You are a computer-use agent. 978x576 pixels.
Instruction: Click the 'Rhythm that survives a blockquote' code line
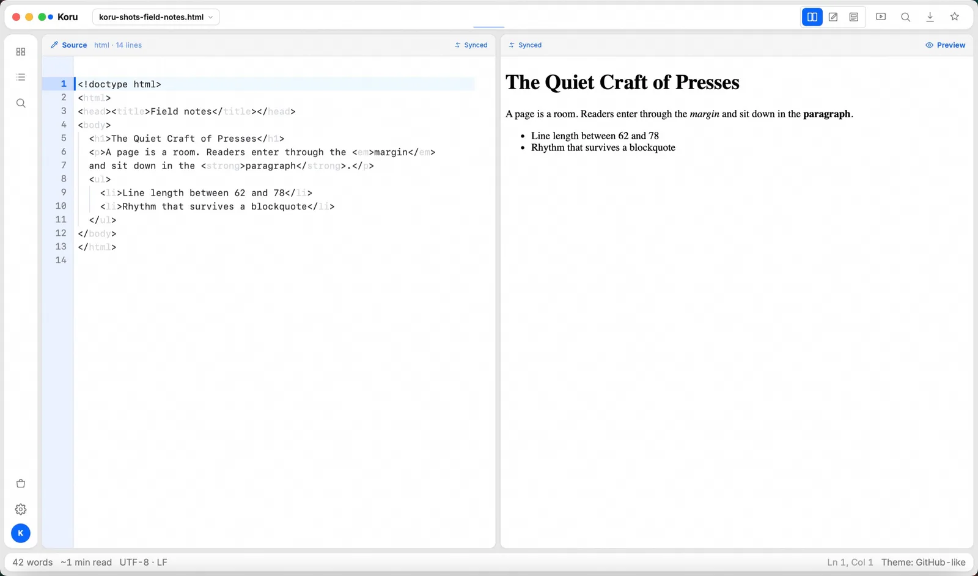pyautogui.click(x=217, y=206)
